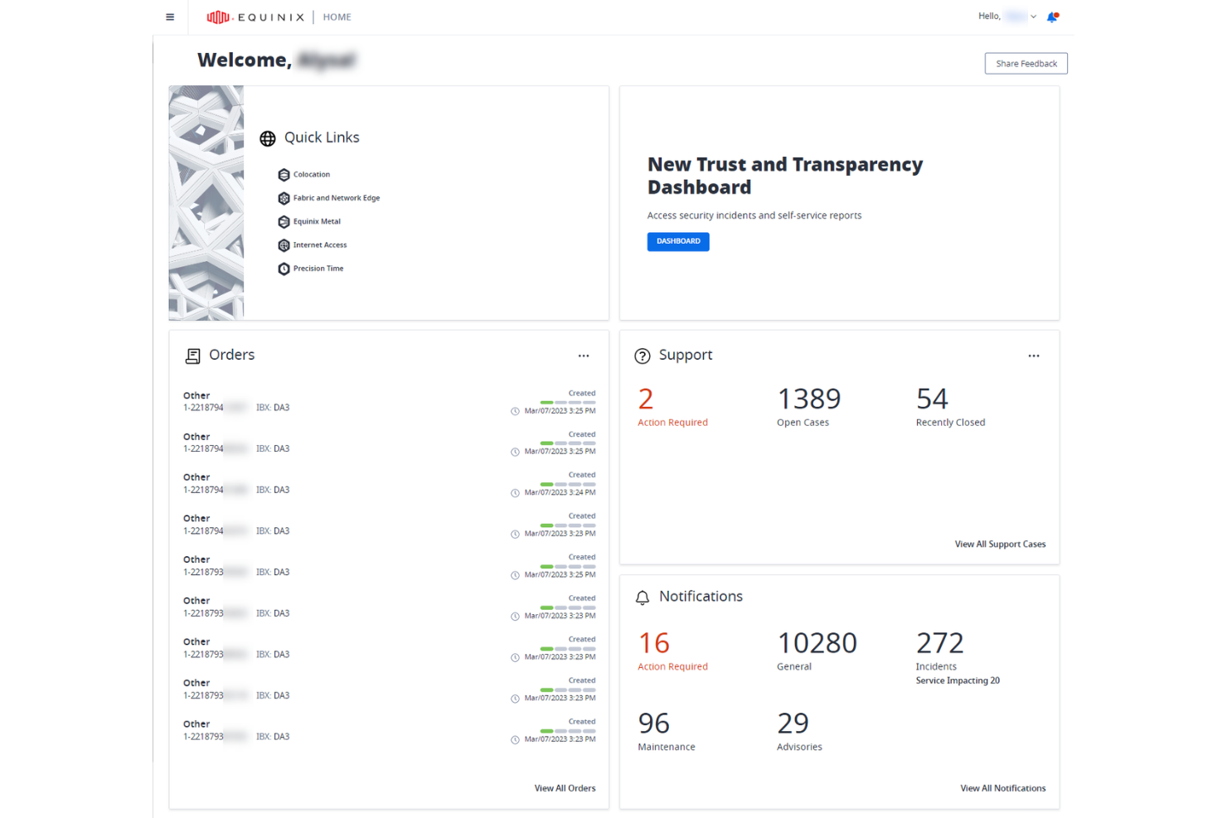Viewport: 1227px width, 818px height.
Task: Go to the HOME header item
Action: pos(337,17)
